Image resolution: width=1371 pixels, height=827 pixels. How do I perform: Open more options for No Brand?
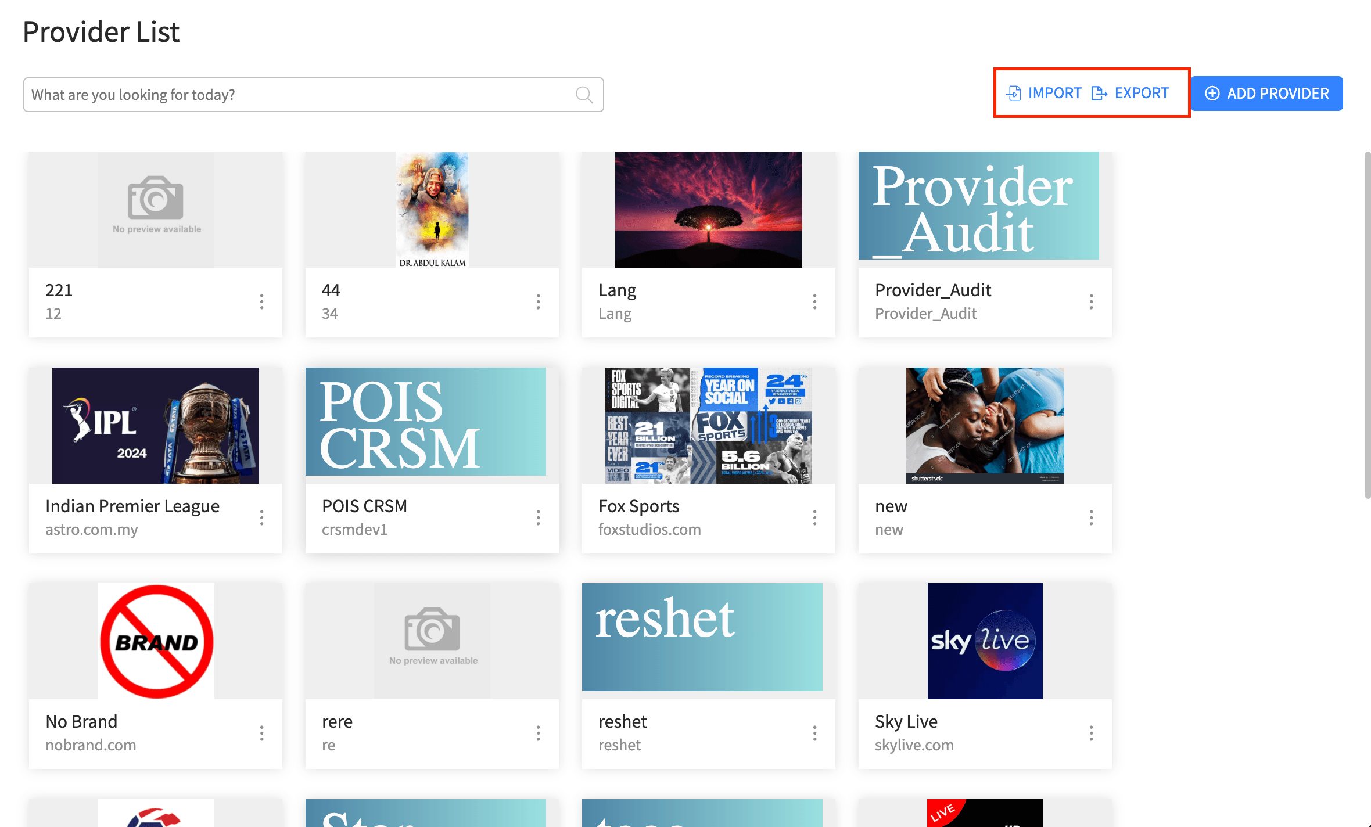click(262, 733)
